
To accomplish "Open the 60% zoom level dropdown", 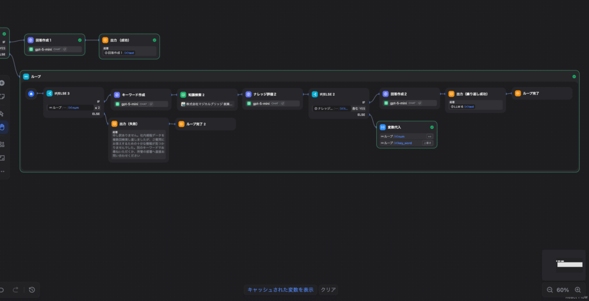I will pos(563,290).
